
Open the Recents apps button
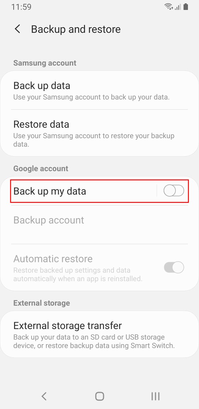coord(156,396)
